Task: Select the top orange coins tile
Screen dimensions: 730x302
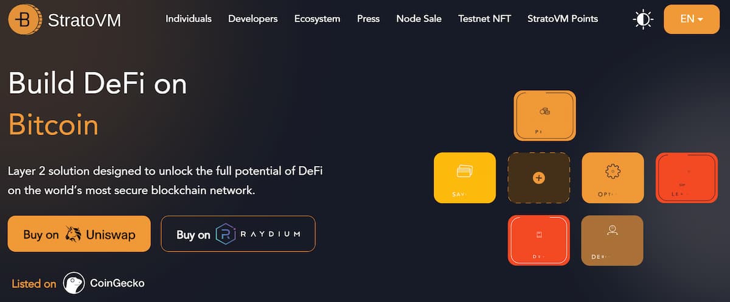Action: click(544, 116)
